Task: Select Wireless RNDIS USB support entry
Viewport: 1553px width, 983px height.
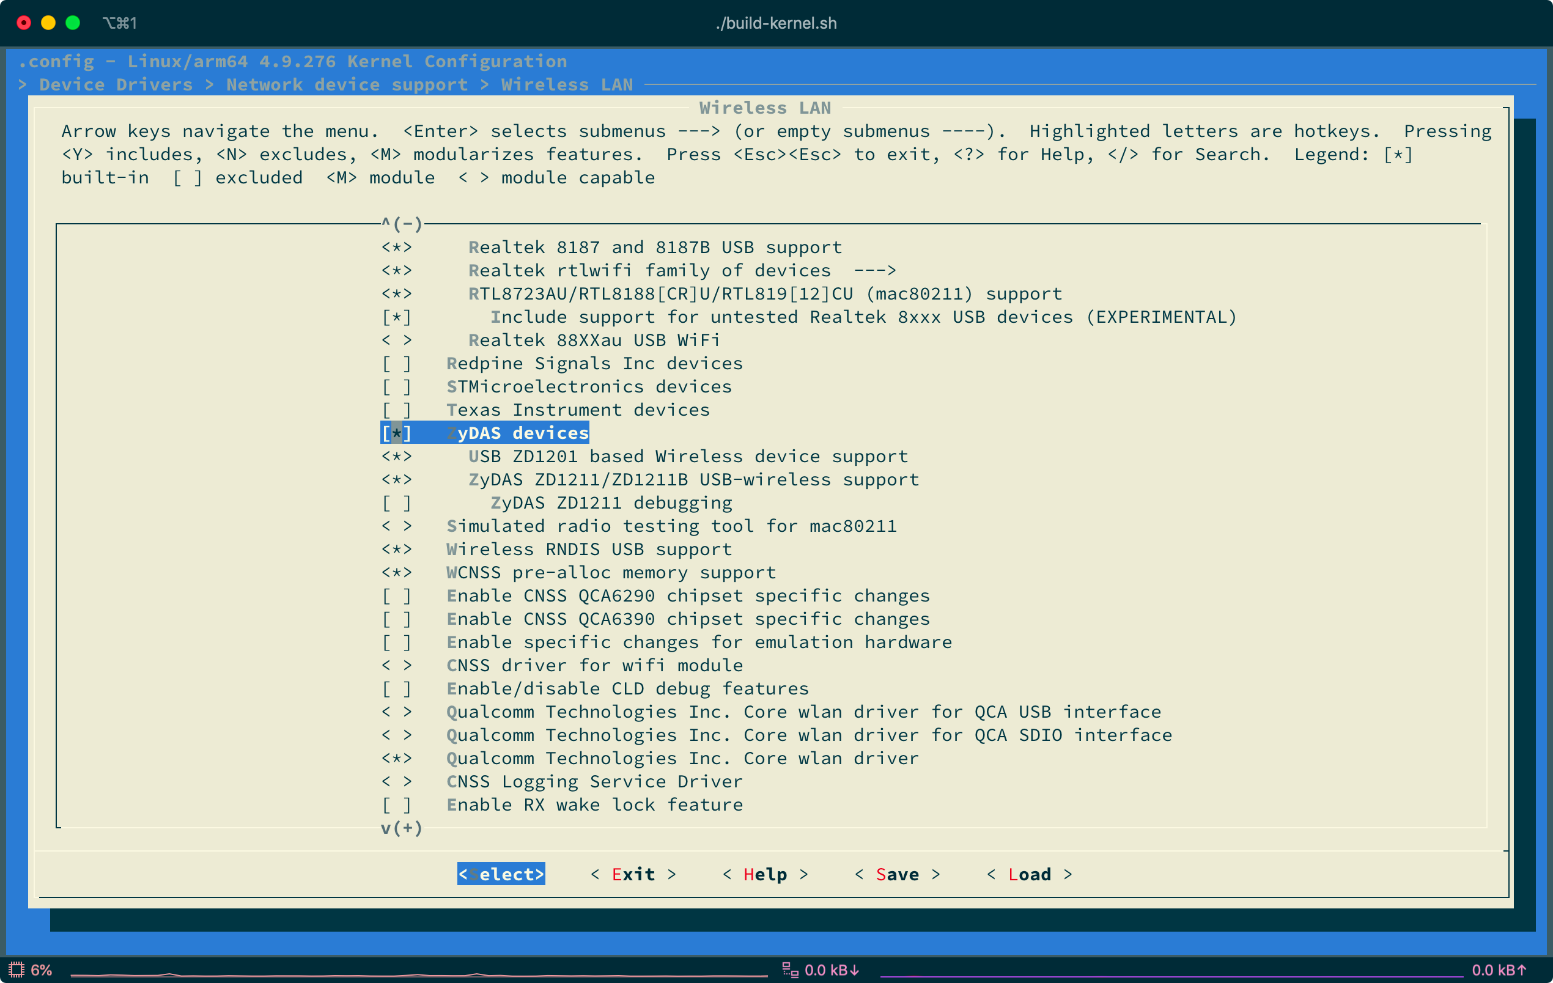Action: (589, 549)
